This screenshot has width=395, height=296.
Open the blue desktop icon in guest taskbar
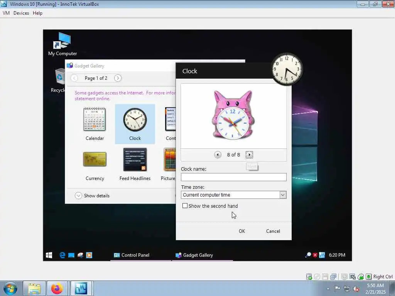click(71, 255)
